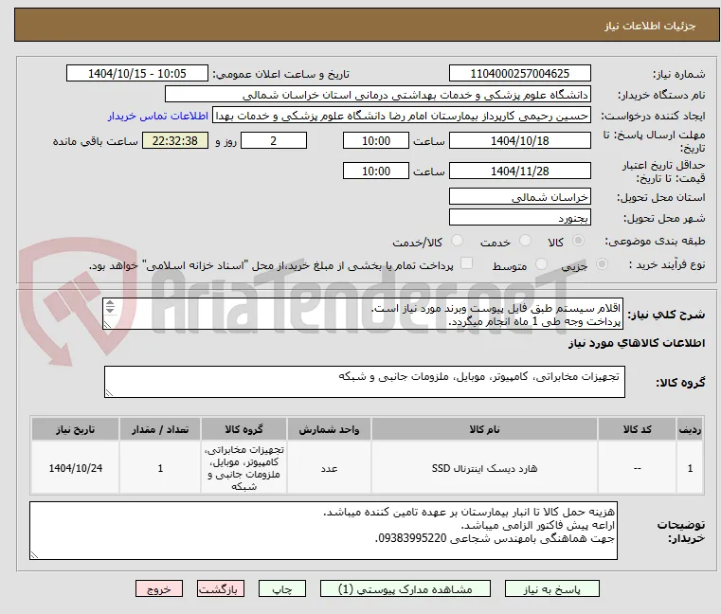721x614 pixels.
Task: Click the remaining days field showing 2
Action: tap(274, 141)
